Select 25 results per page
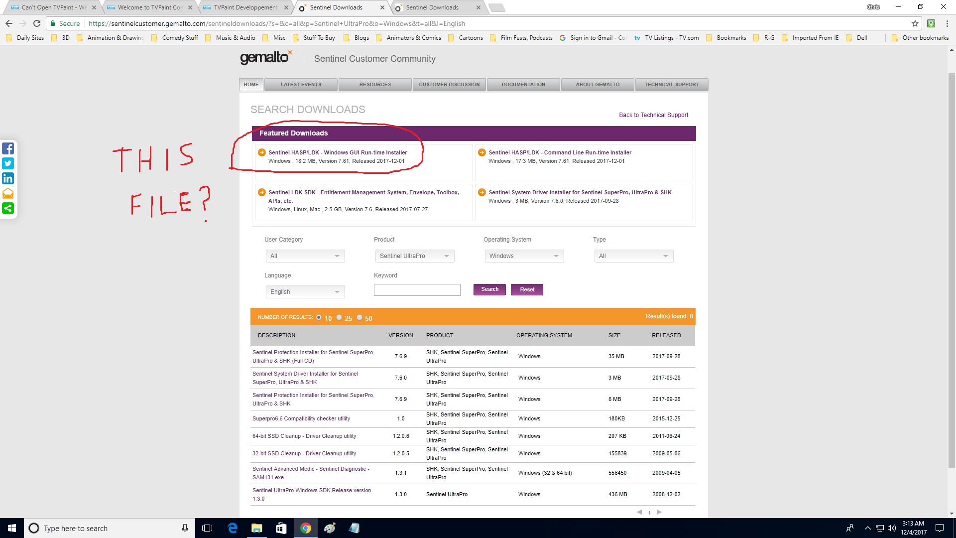 click(x=339, y=317)
